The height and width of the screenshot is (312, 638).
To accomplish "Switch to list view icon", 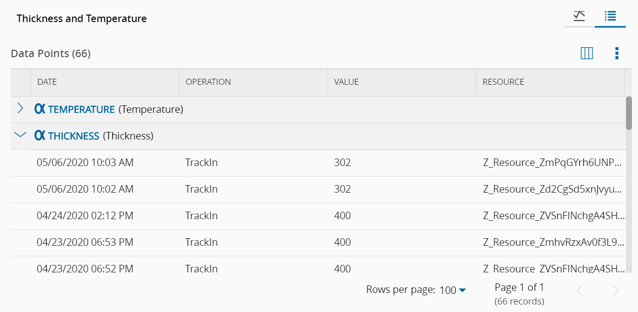I will (610, 16).
